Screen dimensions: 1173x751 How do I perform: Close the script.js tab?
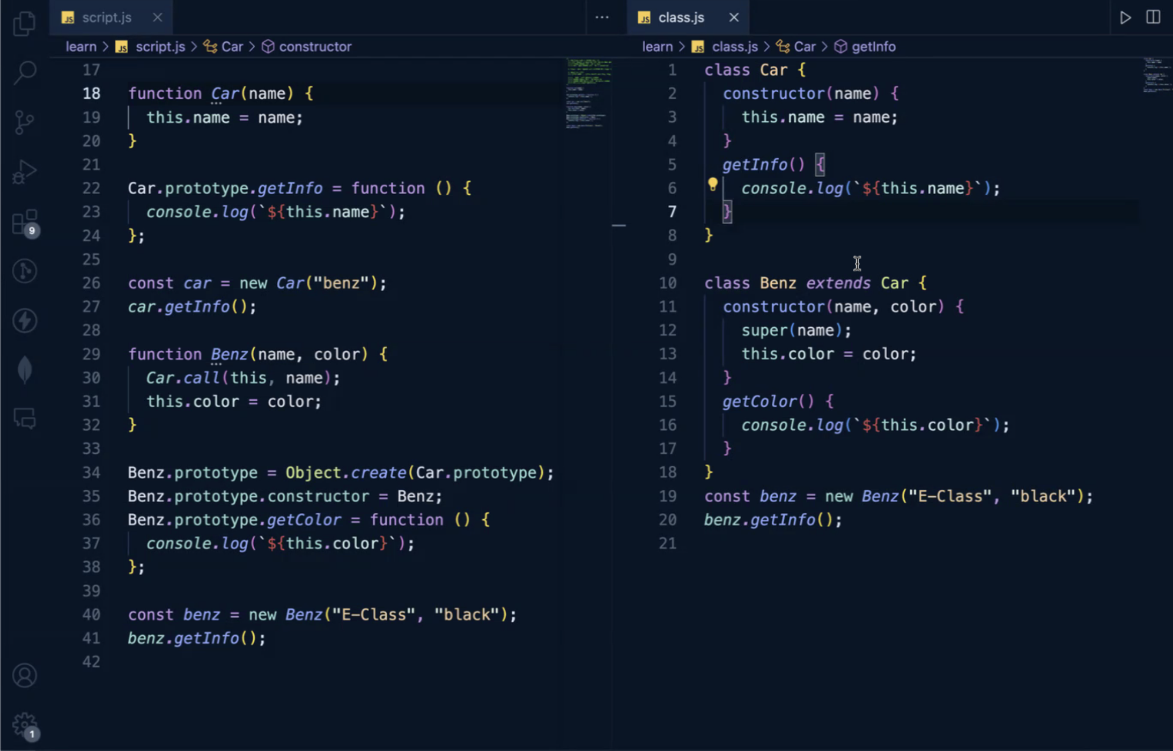[x=157, y=18]
